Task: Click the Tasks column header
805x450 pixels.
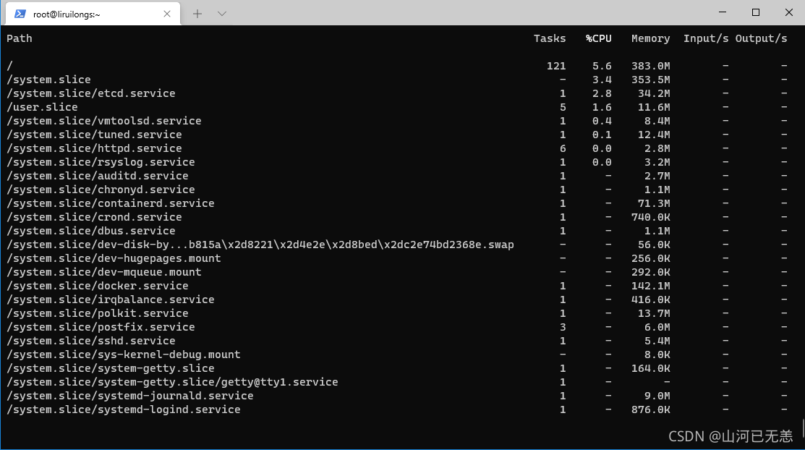Action: [x=550, y=38]
